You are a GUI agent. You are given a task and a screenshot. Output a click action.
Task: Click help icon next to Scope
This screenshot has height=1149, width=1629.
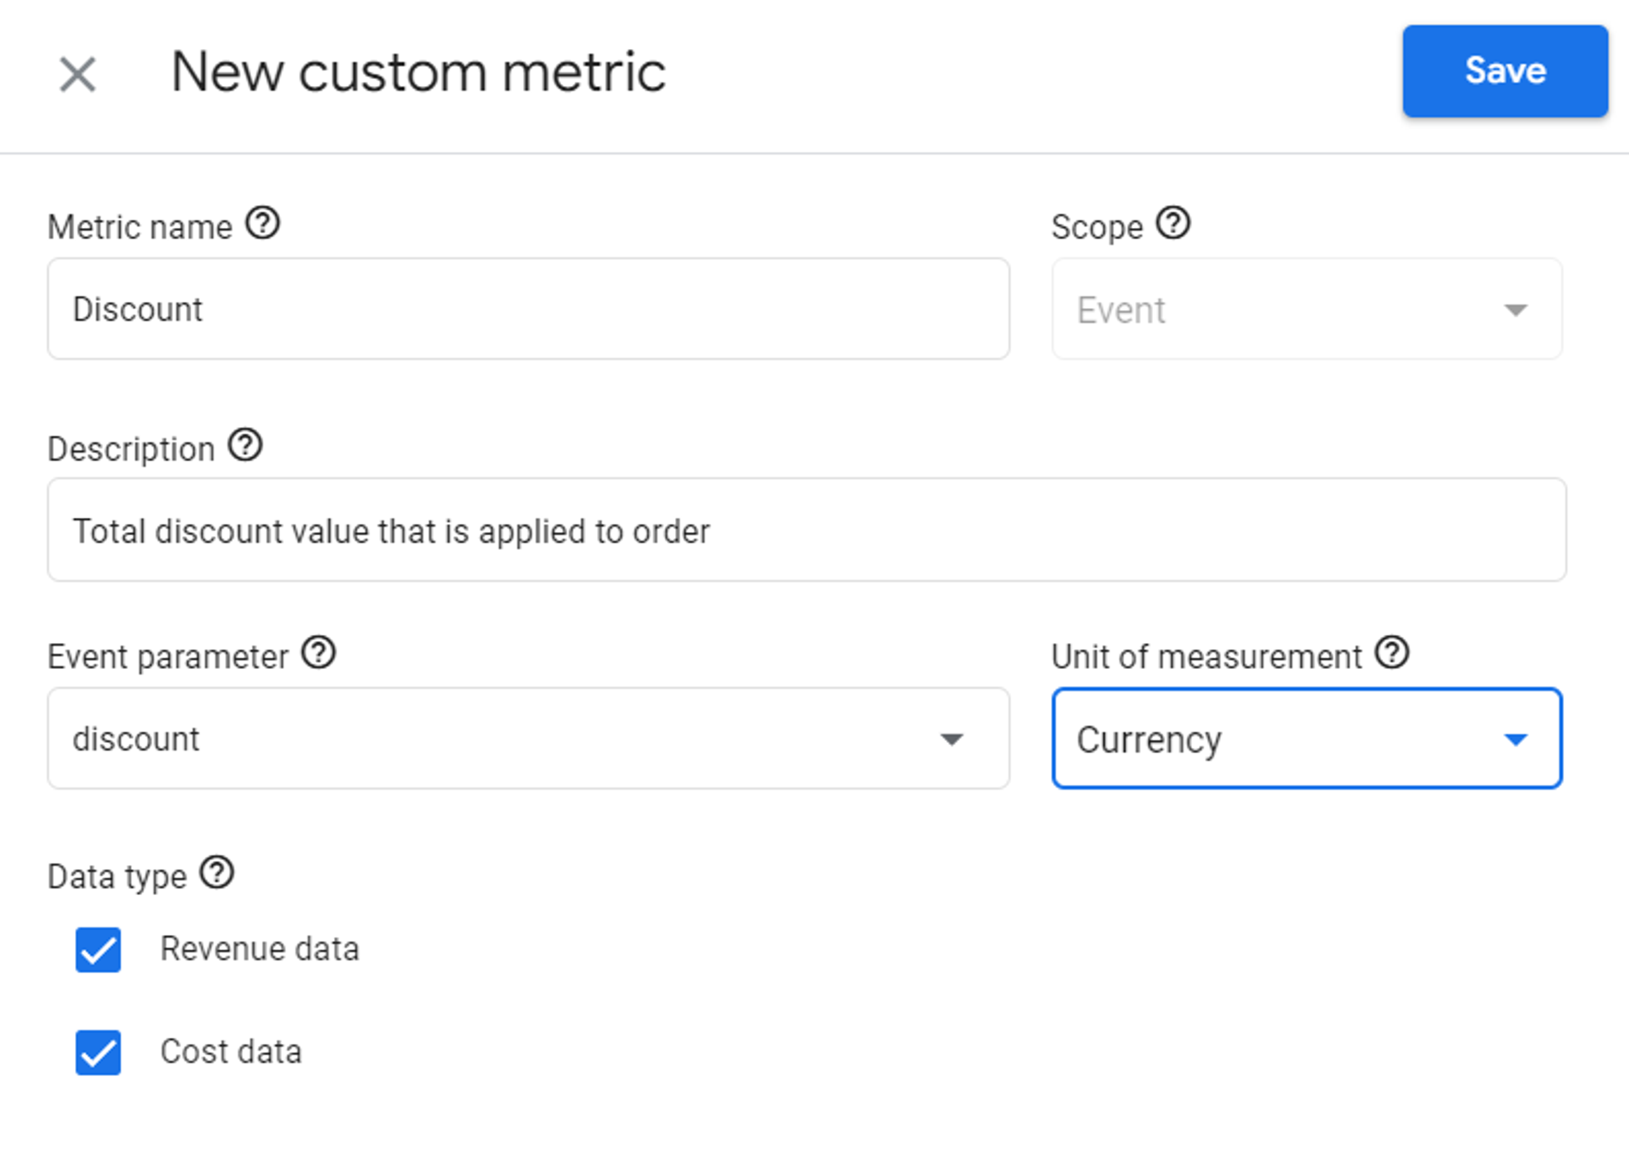1173,223
